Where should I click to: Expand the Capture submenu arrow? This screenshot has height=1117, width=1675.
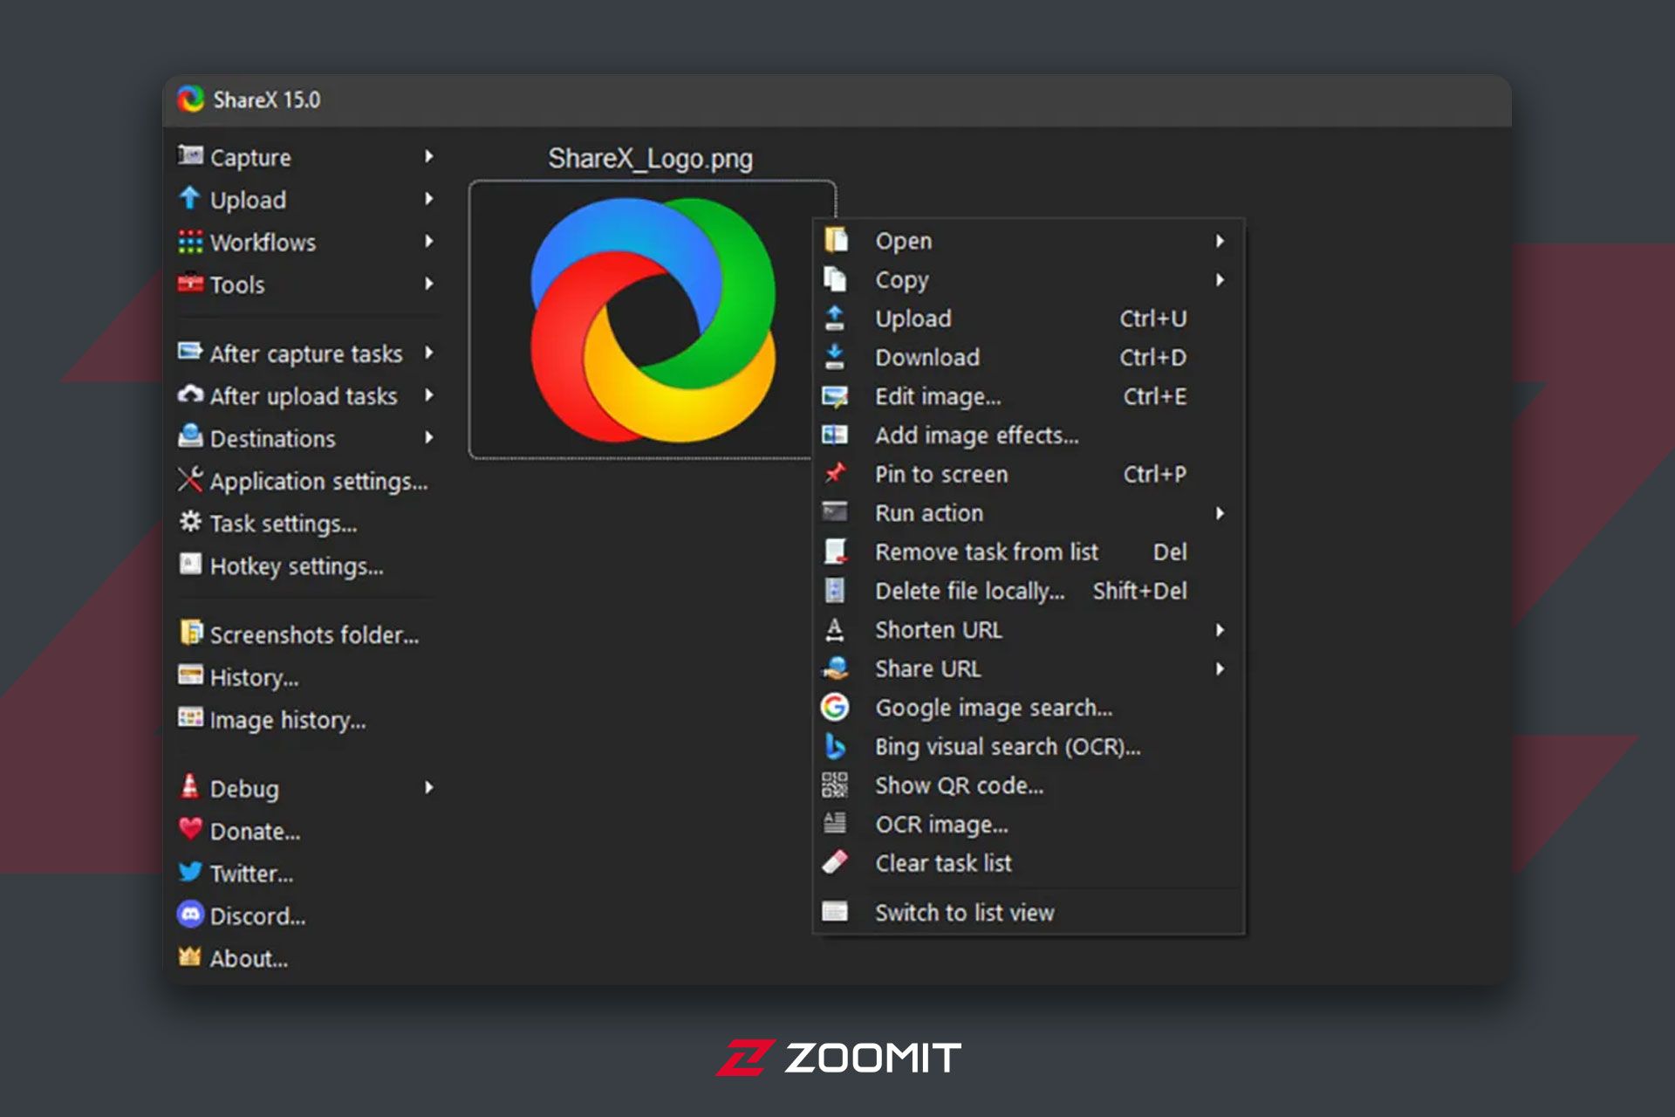coord(428,156)
